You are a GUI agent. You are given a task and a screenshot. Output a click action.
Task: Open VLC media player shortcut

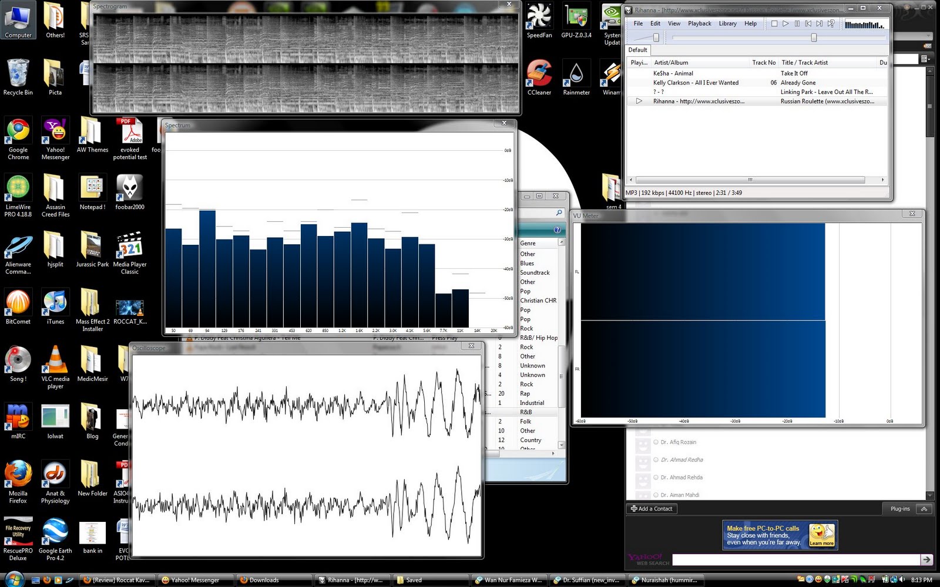point(55,367)
